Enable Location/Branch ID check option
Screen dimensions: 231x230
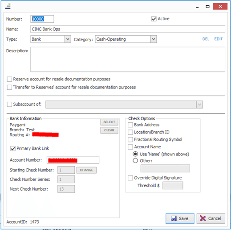(130, 132)
